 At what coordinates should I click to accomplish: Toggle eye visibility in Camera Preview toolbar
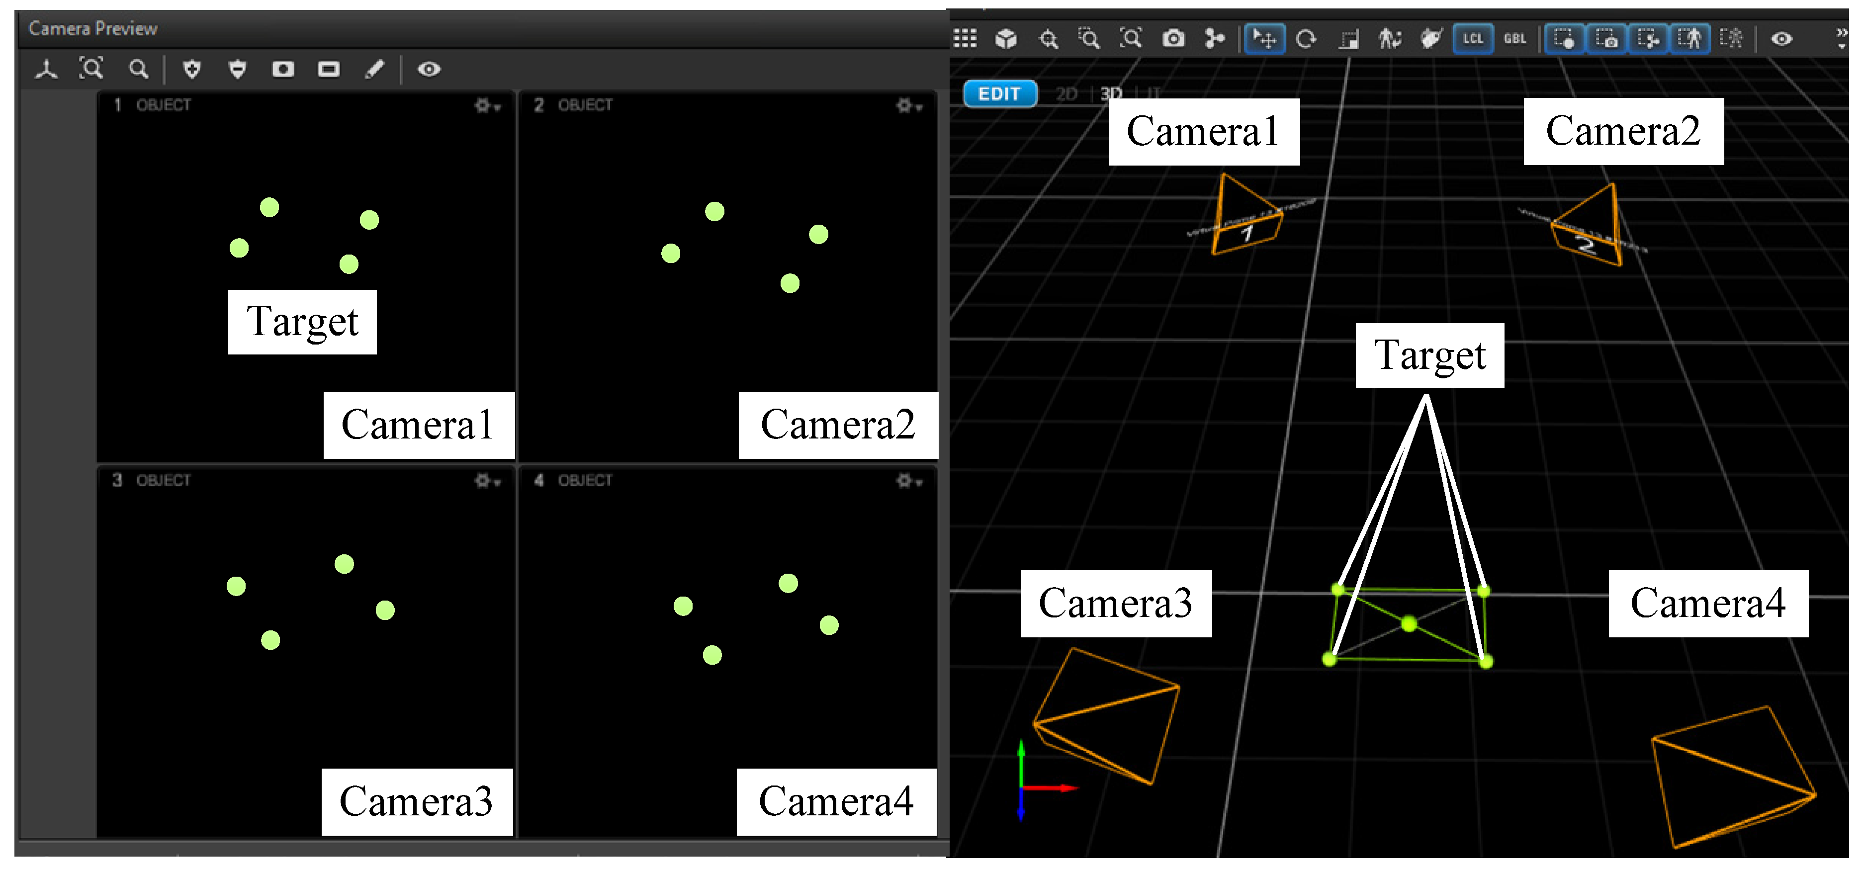point(429,70)
